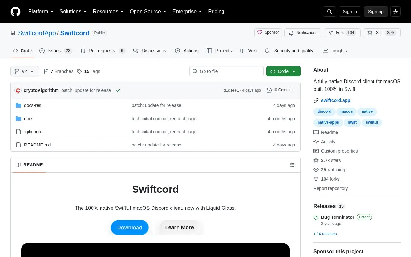This screenshot has height=257, width=411.
Task: Open the README.md file
Action: pos(37,145)
